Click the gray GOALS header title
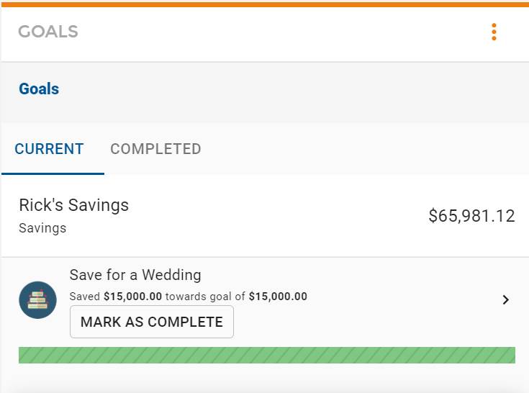 48,32
